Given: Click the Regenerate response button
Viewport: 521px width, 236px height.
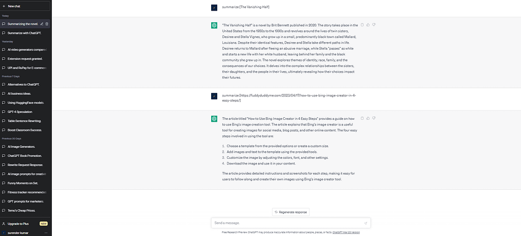Looking at the screenshot, I should (291, 212).
